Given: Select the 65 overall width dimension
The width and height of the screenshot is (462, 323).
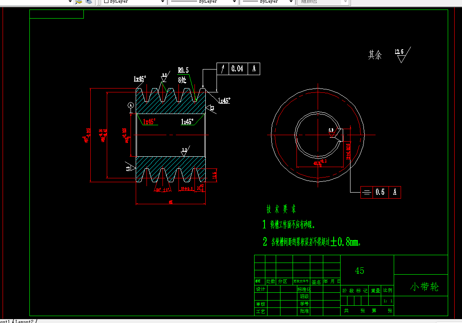Looking at the screenshot, I should pos(171,202).
